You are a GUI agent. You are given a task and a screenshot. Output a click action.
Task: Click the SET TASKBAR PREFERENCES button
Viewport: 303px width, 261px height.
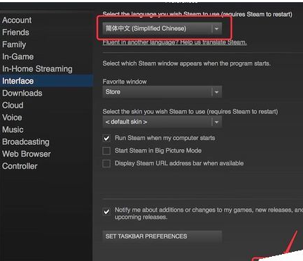point(162,236)
